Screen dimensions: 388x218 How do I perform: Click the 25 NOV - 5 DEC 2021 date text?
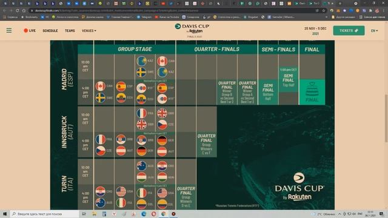(x=315, y=31)
